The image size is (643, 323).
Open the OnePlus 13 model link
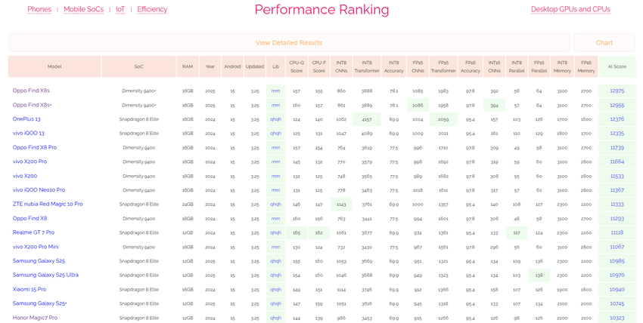click(26, 118)
